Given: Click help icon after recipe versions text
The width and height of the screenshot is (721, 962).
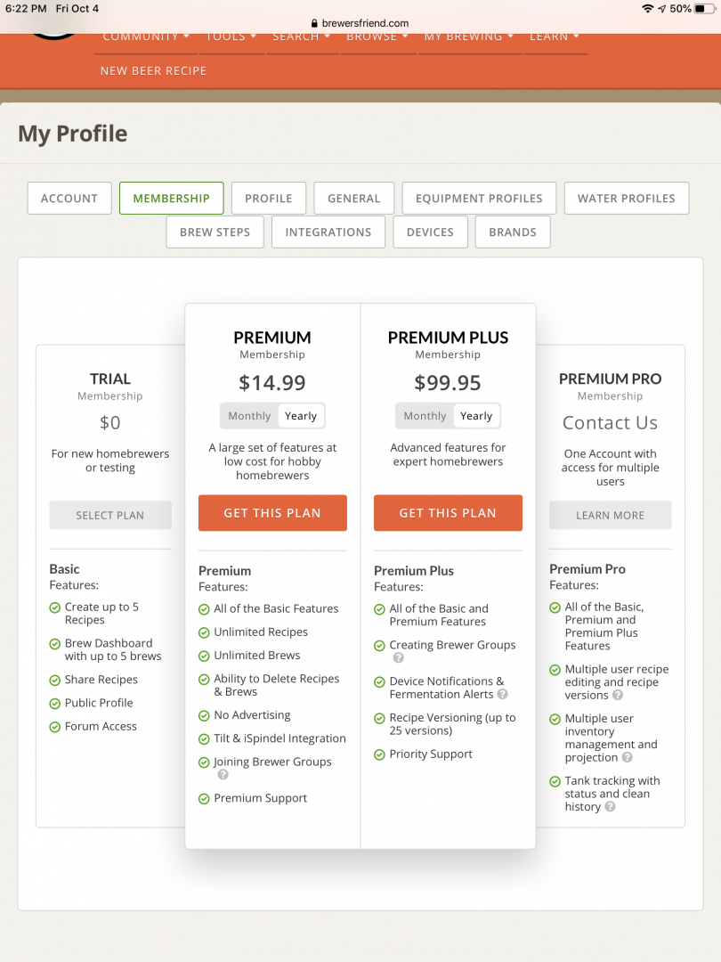Looking at the screenshot, I should pos(618,695).
